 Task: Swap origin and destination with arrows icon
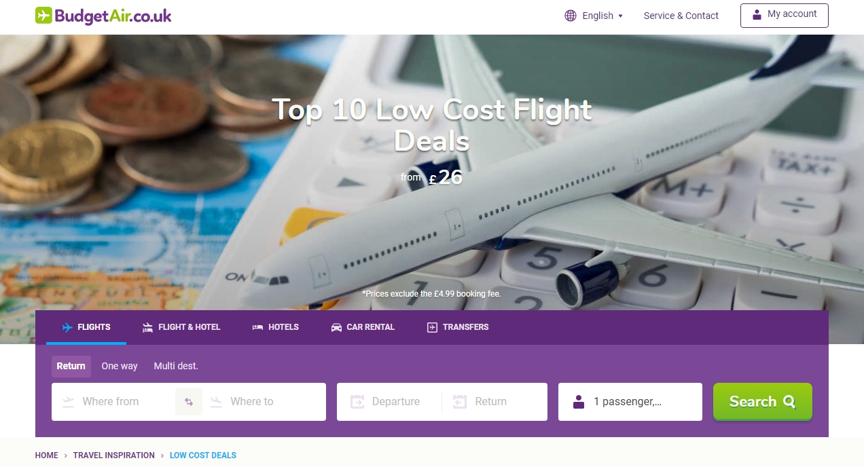click(x=189, y=402)
